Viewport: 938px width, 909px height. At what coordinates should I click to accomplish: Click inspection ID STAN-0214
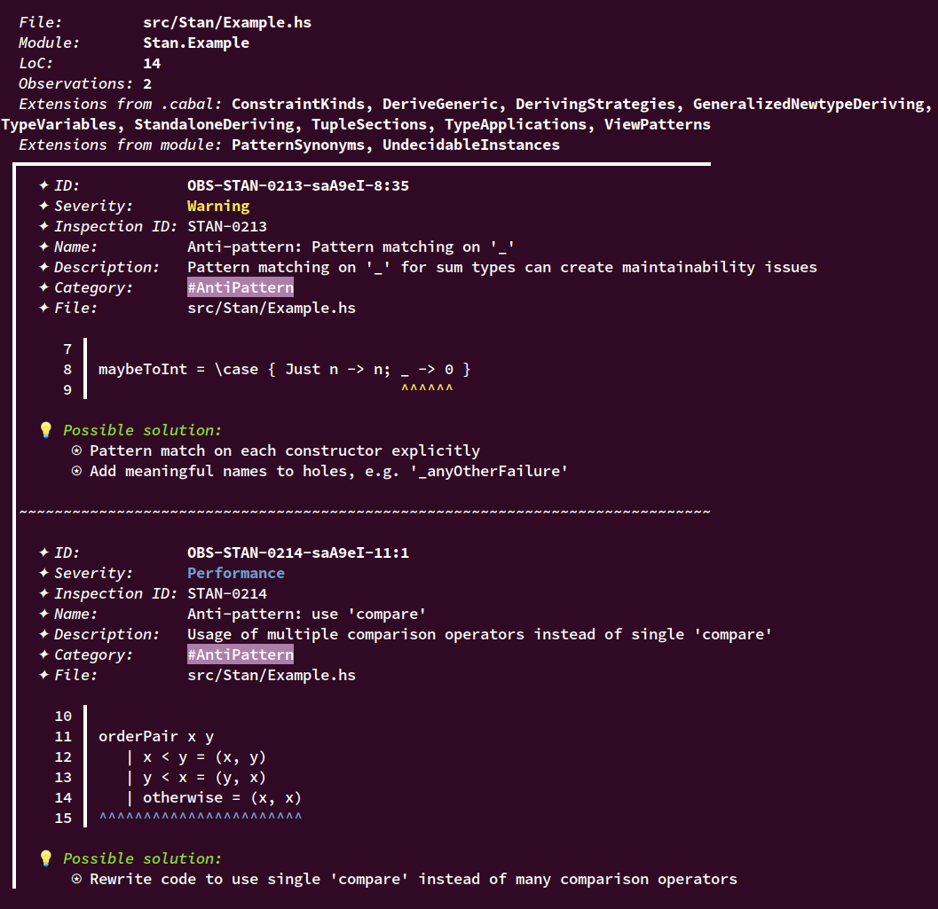click(x=227, y=593)
